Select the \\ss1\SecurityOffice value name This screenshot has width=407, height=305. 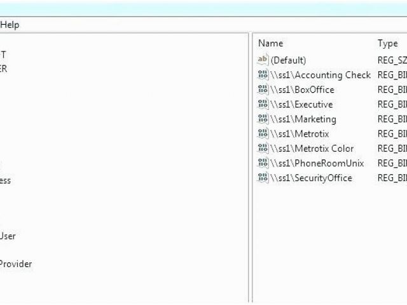click(311, 178)
